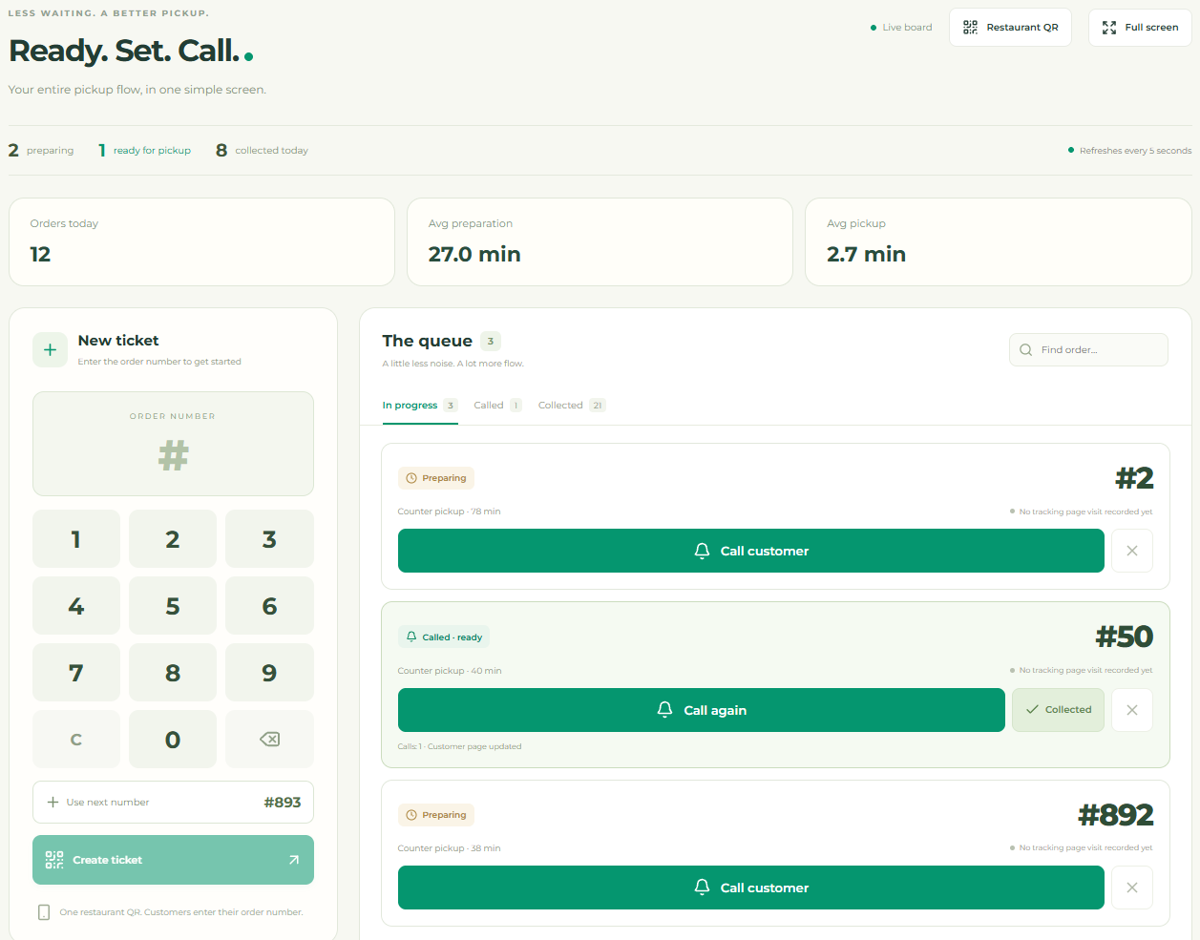Select the Collected tab
1200x940 pixels.
click(572, 406)
